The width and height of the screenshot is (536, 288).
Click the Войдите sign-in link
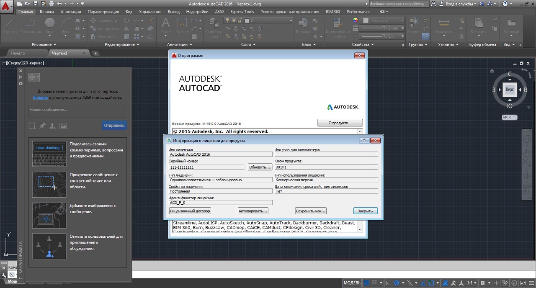coord(41,98)
